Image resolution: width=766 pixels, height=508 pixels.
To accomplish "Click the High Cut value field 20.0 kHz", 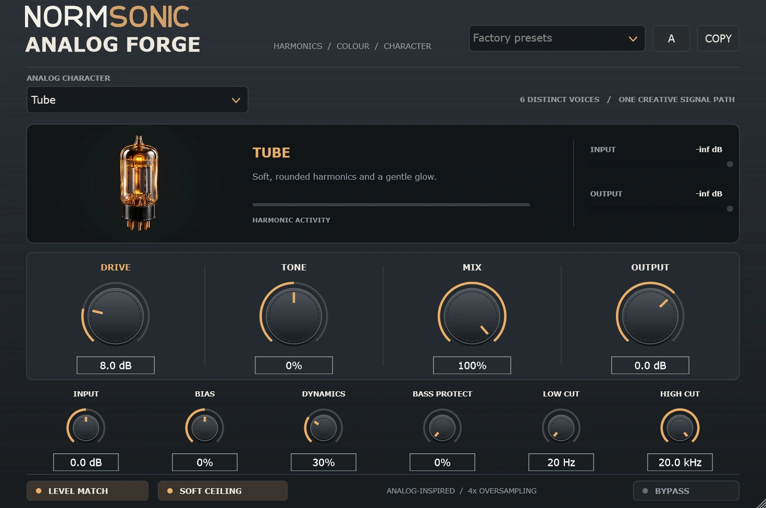I will coord(680,462).
